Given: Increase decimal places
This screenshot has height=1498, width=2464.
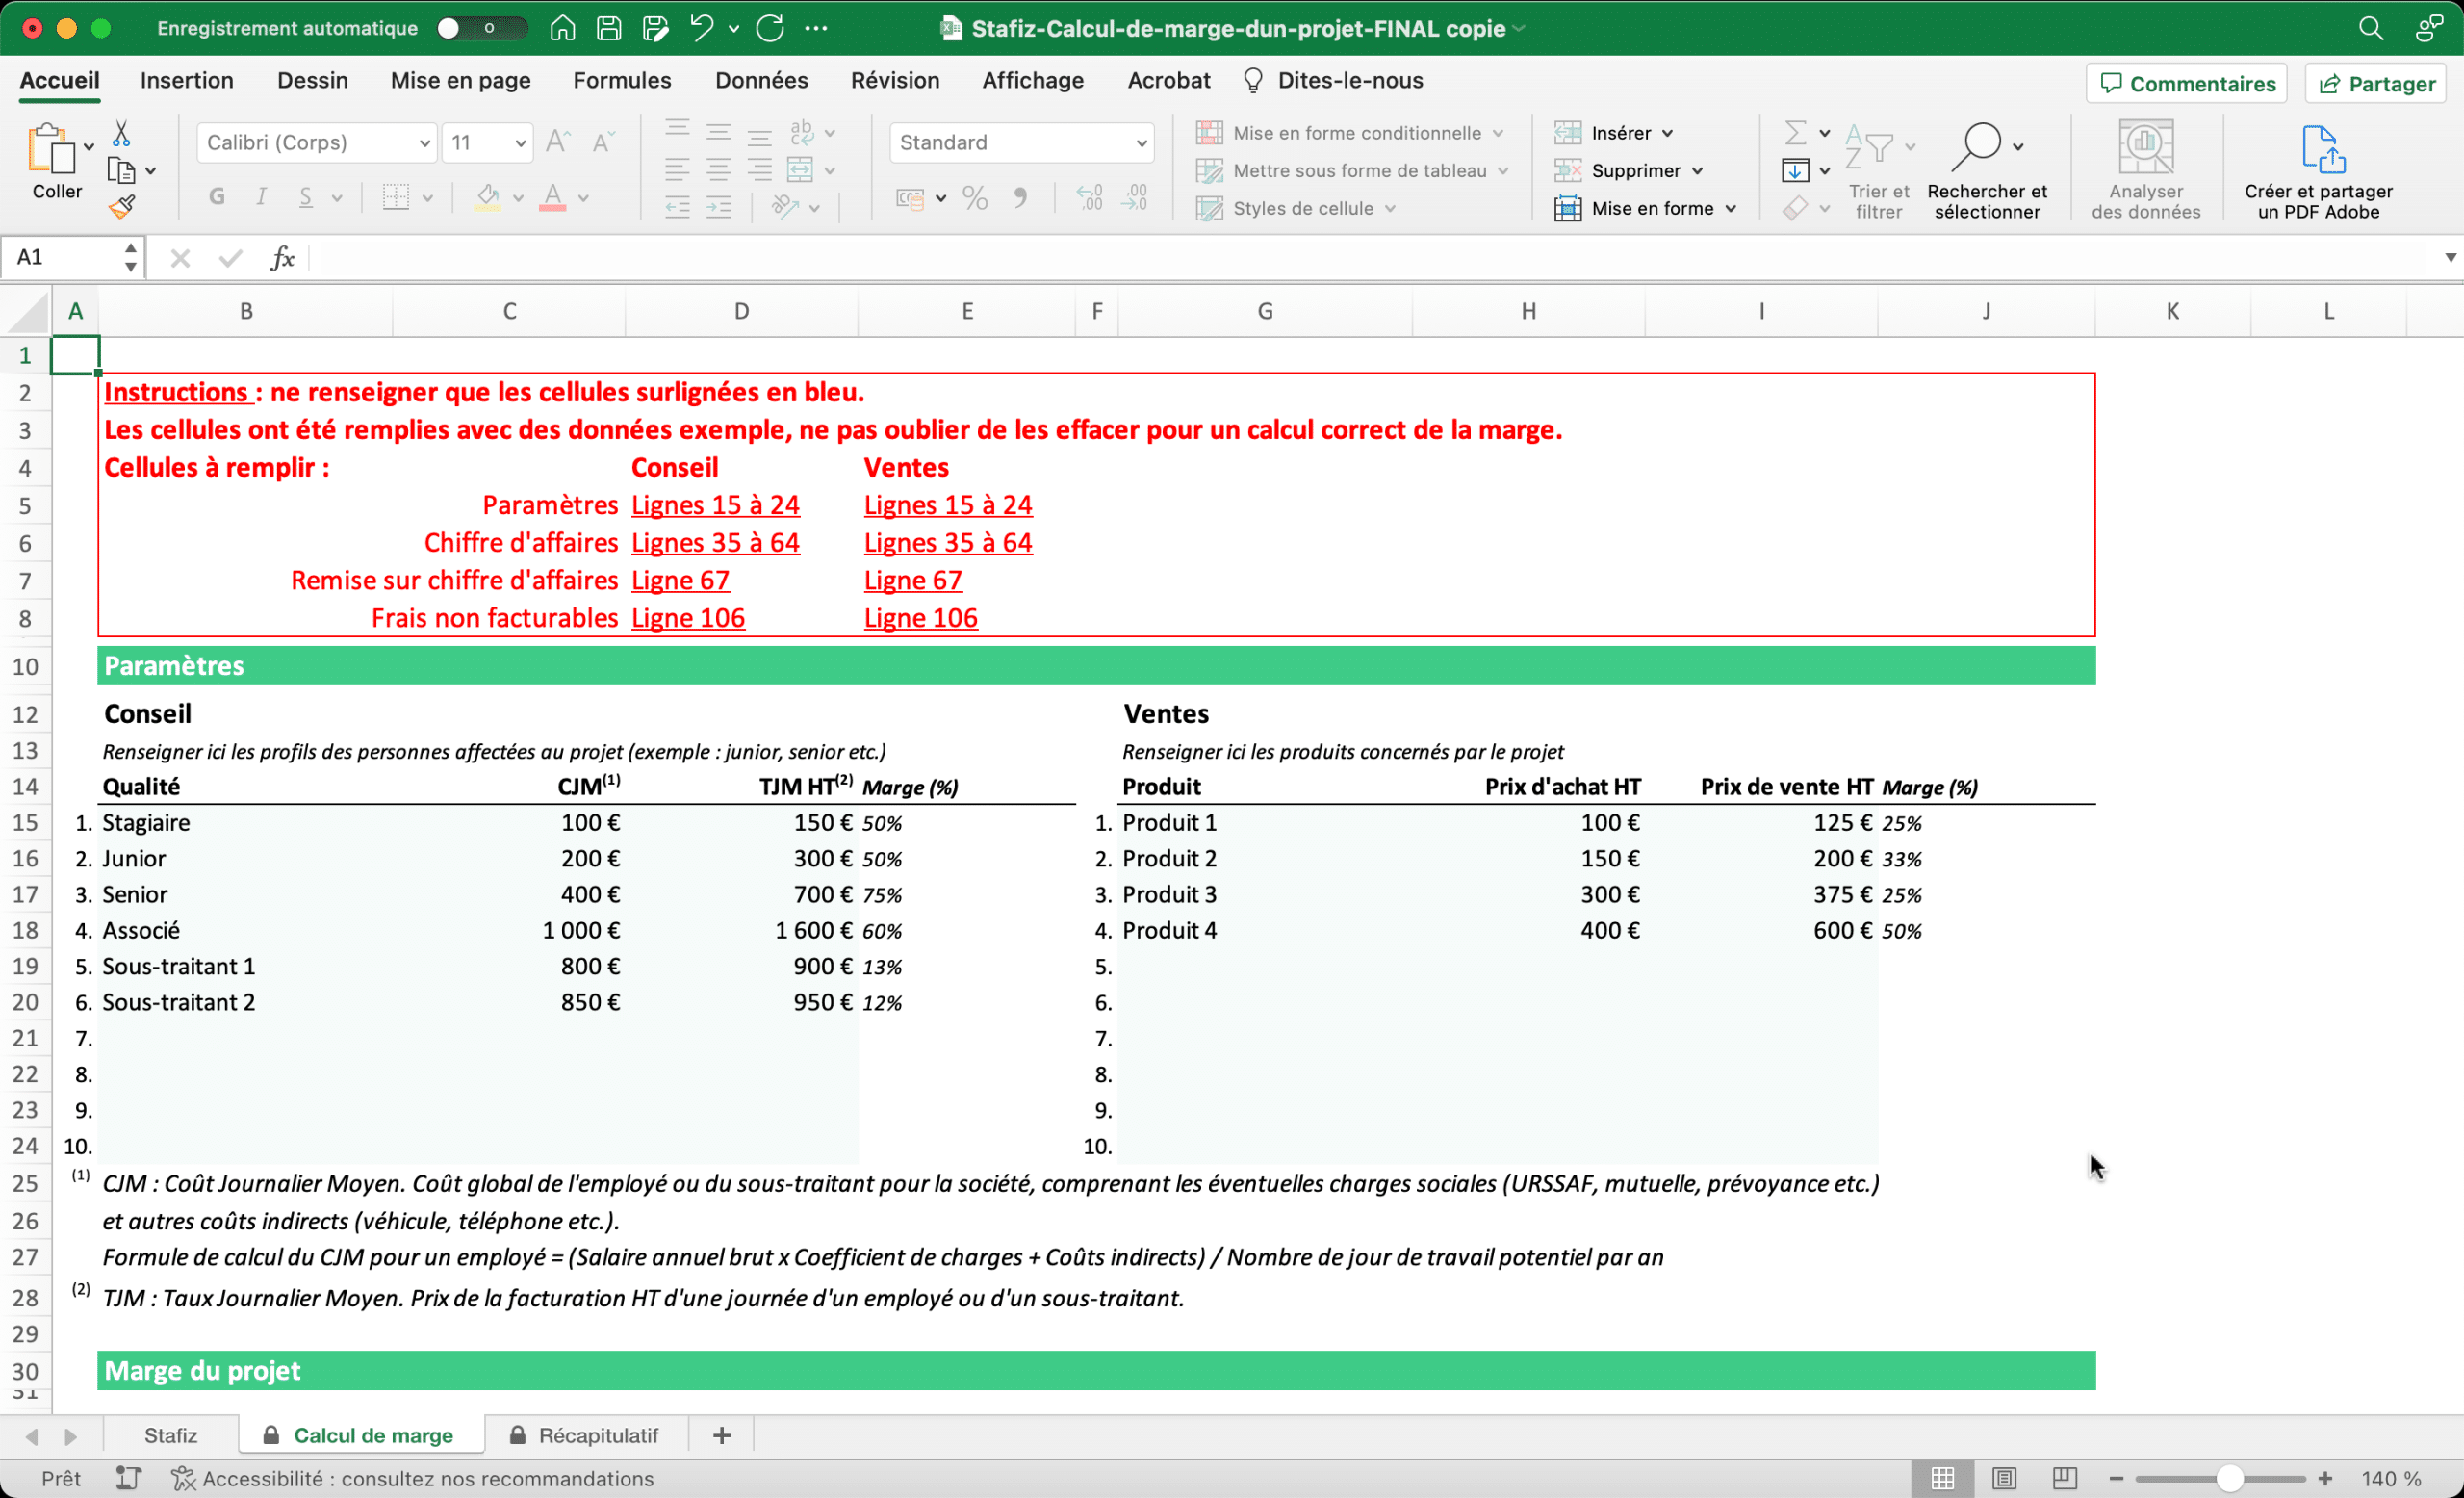Looking at the screenshot, I should point(1089,198).
